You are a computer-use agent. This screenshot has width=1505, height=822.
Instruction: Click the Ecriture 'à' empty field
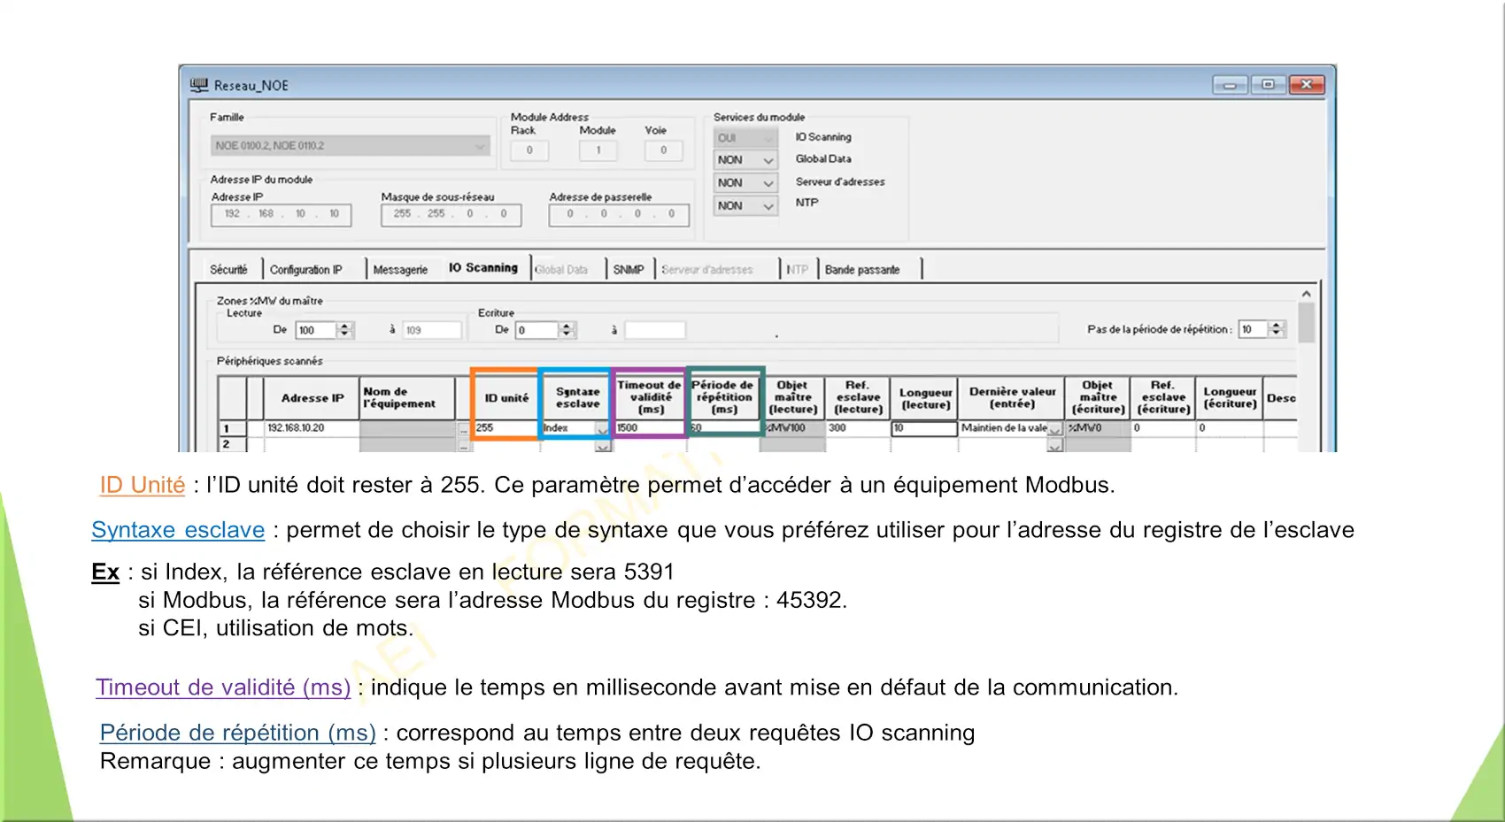coord(655,330)
